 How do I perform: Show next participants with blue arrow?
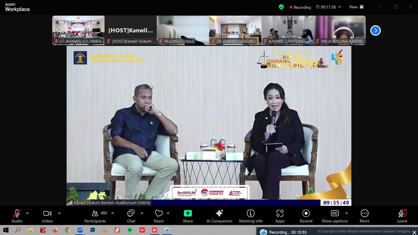pos(375,31)
